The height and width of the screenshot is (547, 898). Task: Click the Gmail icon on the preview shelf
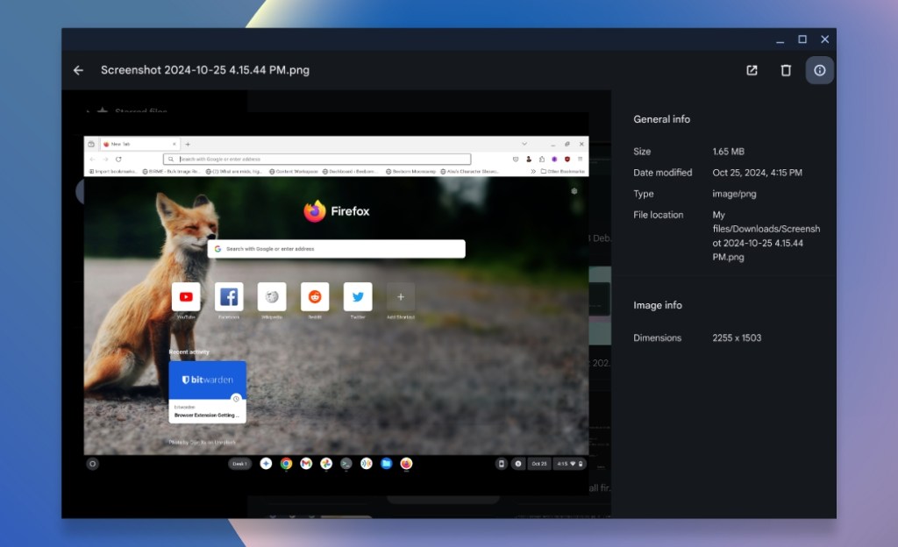pyautogui.click(x=306, y=464)
